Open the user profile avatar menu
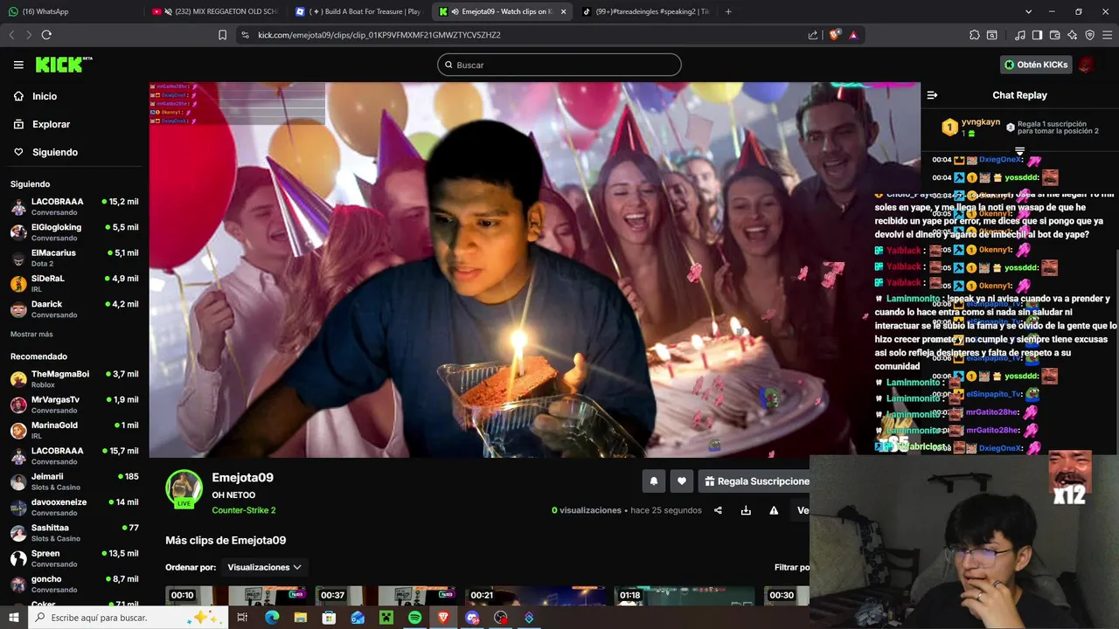 [1087, 65]
